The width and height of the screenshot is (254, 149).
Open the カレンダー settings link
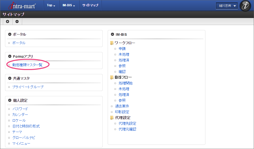click(20, 114)
